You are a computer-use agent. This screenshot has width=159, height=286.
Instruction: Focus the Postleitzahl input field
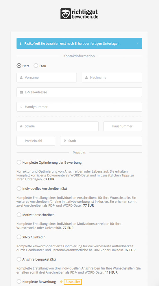(x=36, y=141)
